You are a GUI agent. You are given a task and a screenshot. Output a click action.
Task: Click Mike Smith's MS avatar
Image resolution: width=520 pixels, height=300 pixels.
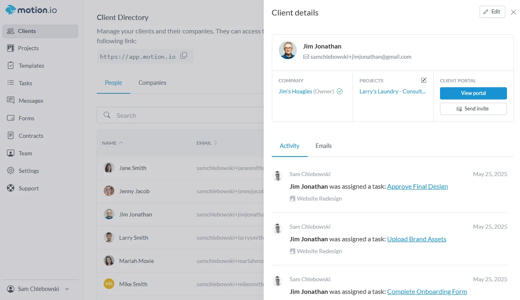(x=109, y=284)
